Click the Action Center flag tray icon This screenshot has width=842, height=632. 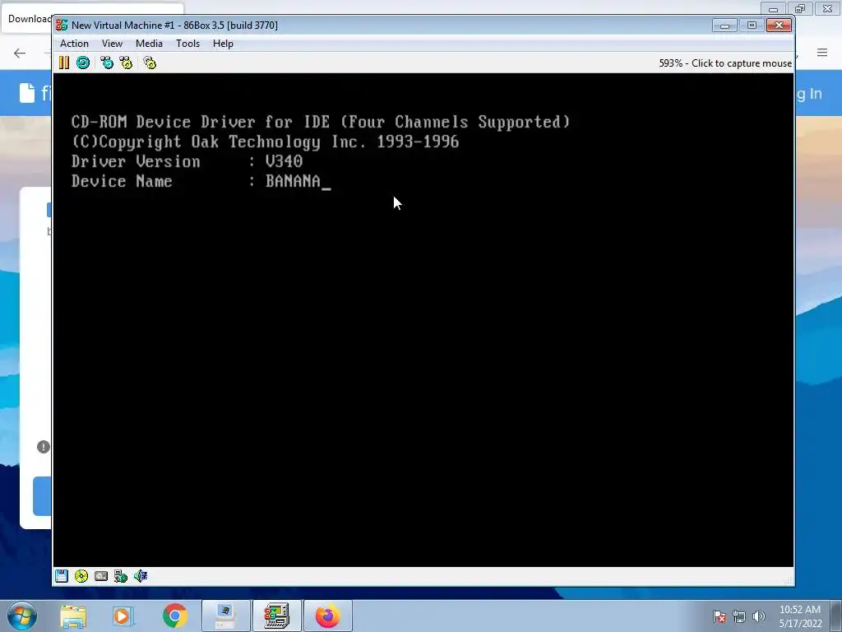719,616
